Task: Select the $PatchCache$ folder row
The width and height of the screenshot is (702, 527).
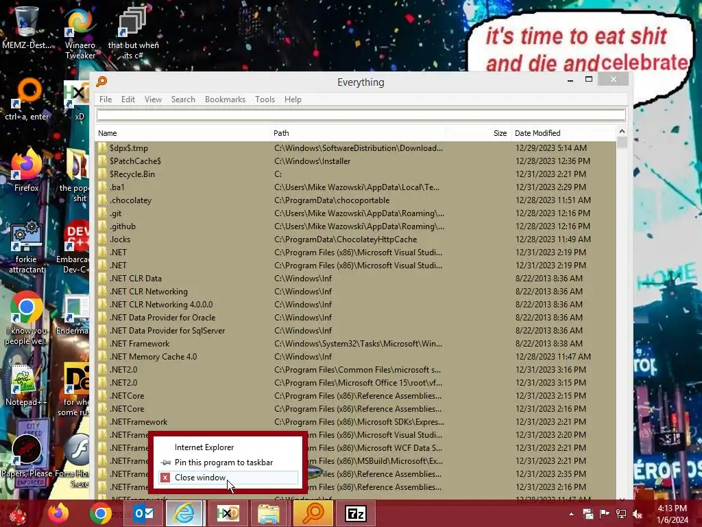Action: click(x=355, y=161)
